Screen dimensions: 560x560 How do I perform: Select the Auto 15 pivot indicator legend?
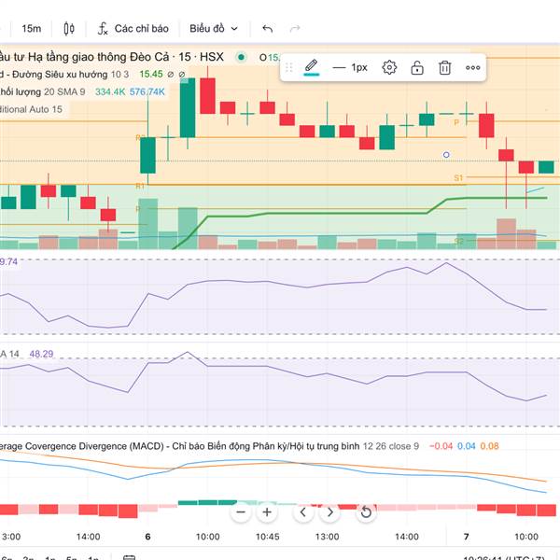tap(31, 109)
